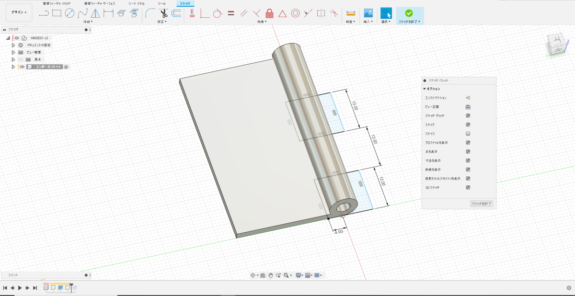Apply the Equal constraint
575x296 pixels.
point(230,13)
